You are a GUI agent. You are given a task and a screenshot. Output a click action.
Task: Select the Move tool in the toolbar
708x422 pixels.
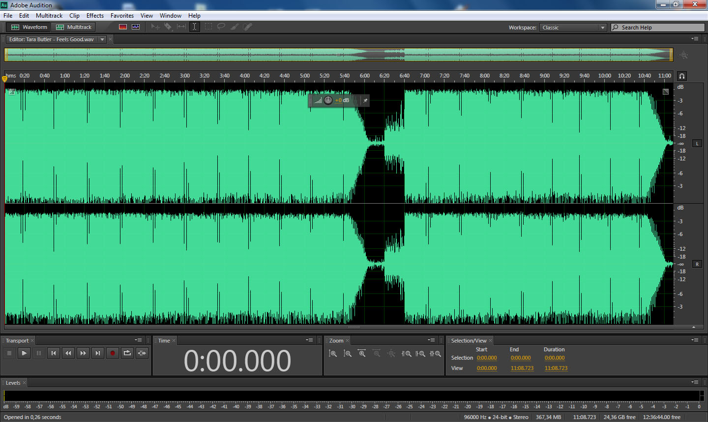click(x=155, y=27)
